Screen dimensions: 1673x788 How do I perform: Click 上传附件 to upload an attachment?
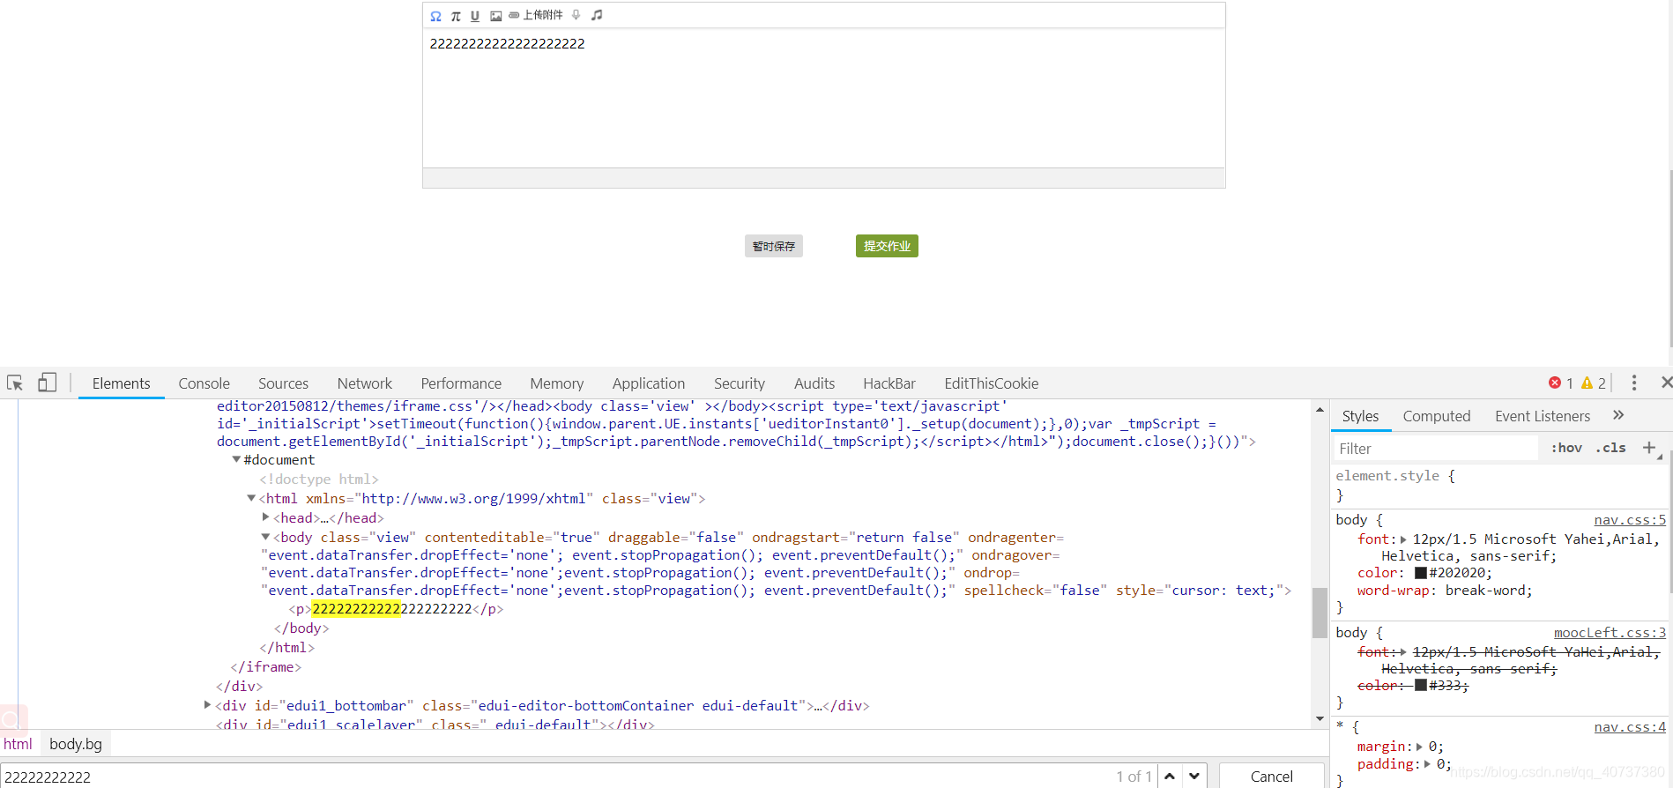coord(536,15)
